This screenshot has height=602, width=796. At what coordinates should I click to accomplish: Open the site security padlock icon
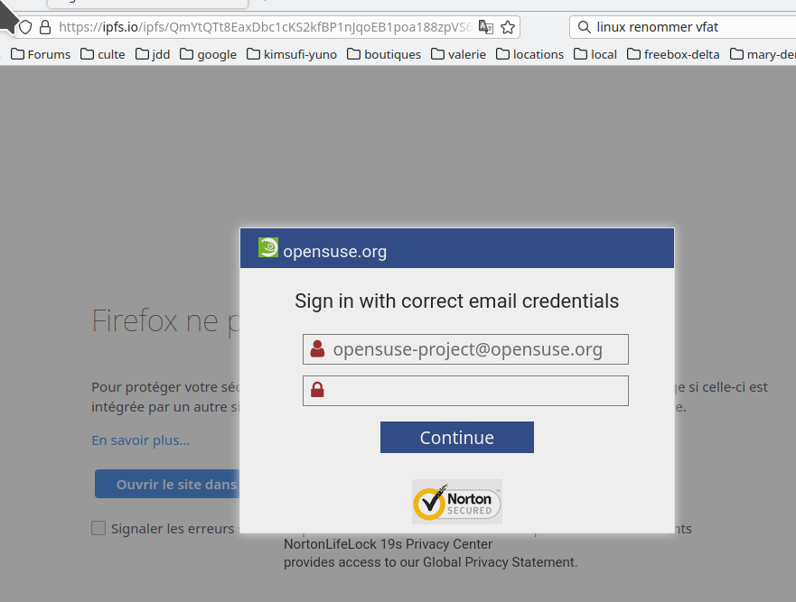tap(45, 27)
